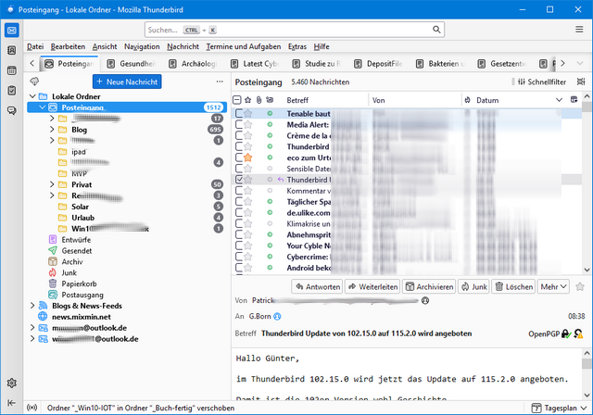Click Neue Nachricht button
Image resolution: width=593 pixels, height=415 pixels.
pos(127,82)
